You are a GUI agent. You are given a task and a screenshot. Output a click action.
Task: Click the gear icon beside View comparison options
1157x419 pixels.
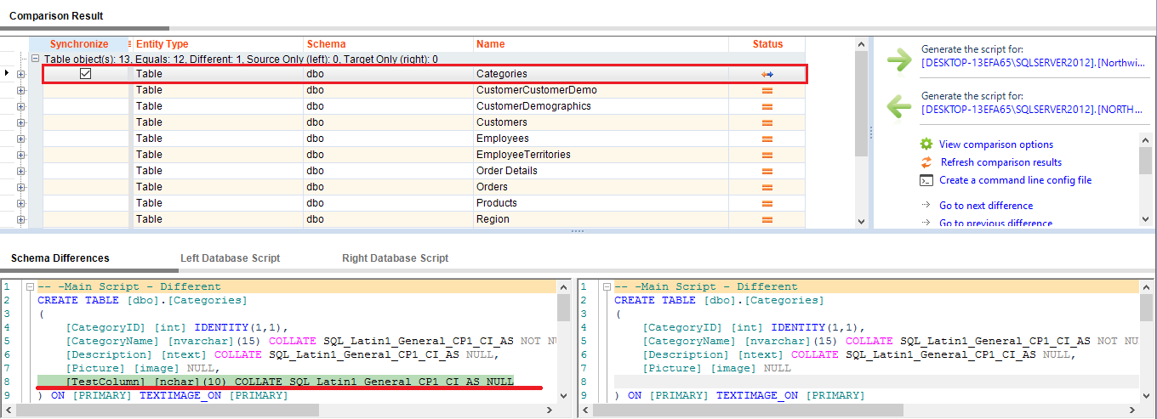pos(926,144)
